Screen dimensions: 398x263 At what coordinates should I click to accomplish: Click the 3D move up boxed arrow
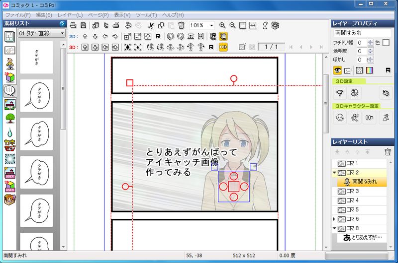85,47
